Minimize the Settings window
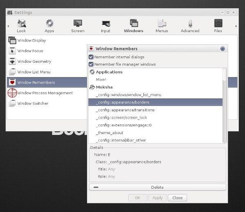The height and width of the screenshot is (212, 245). [222, 13]
